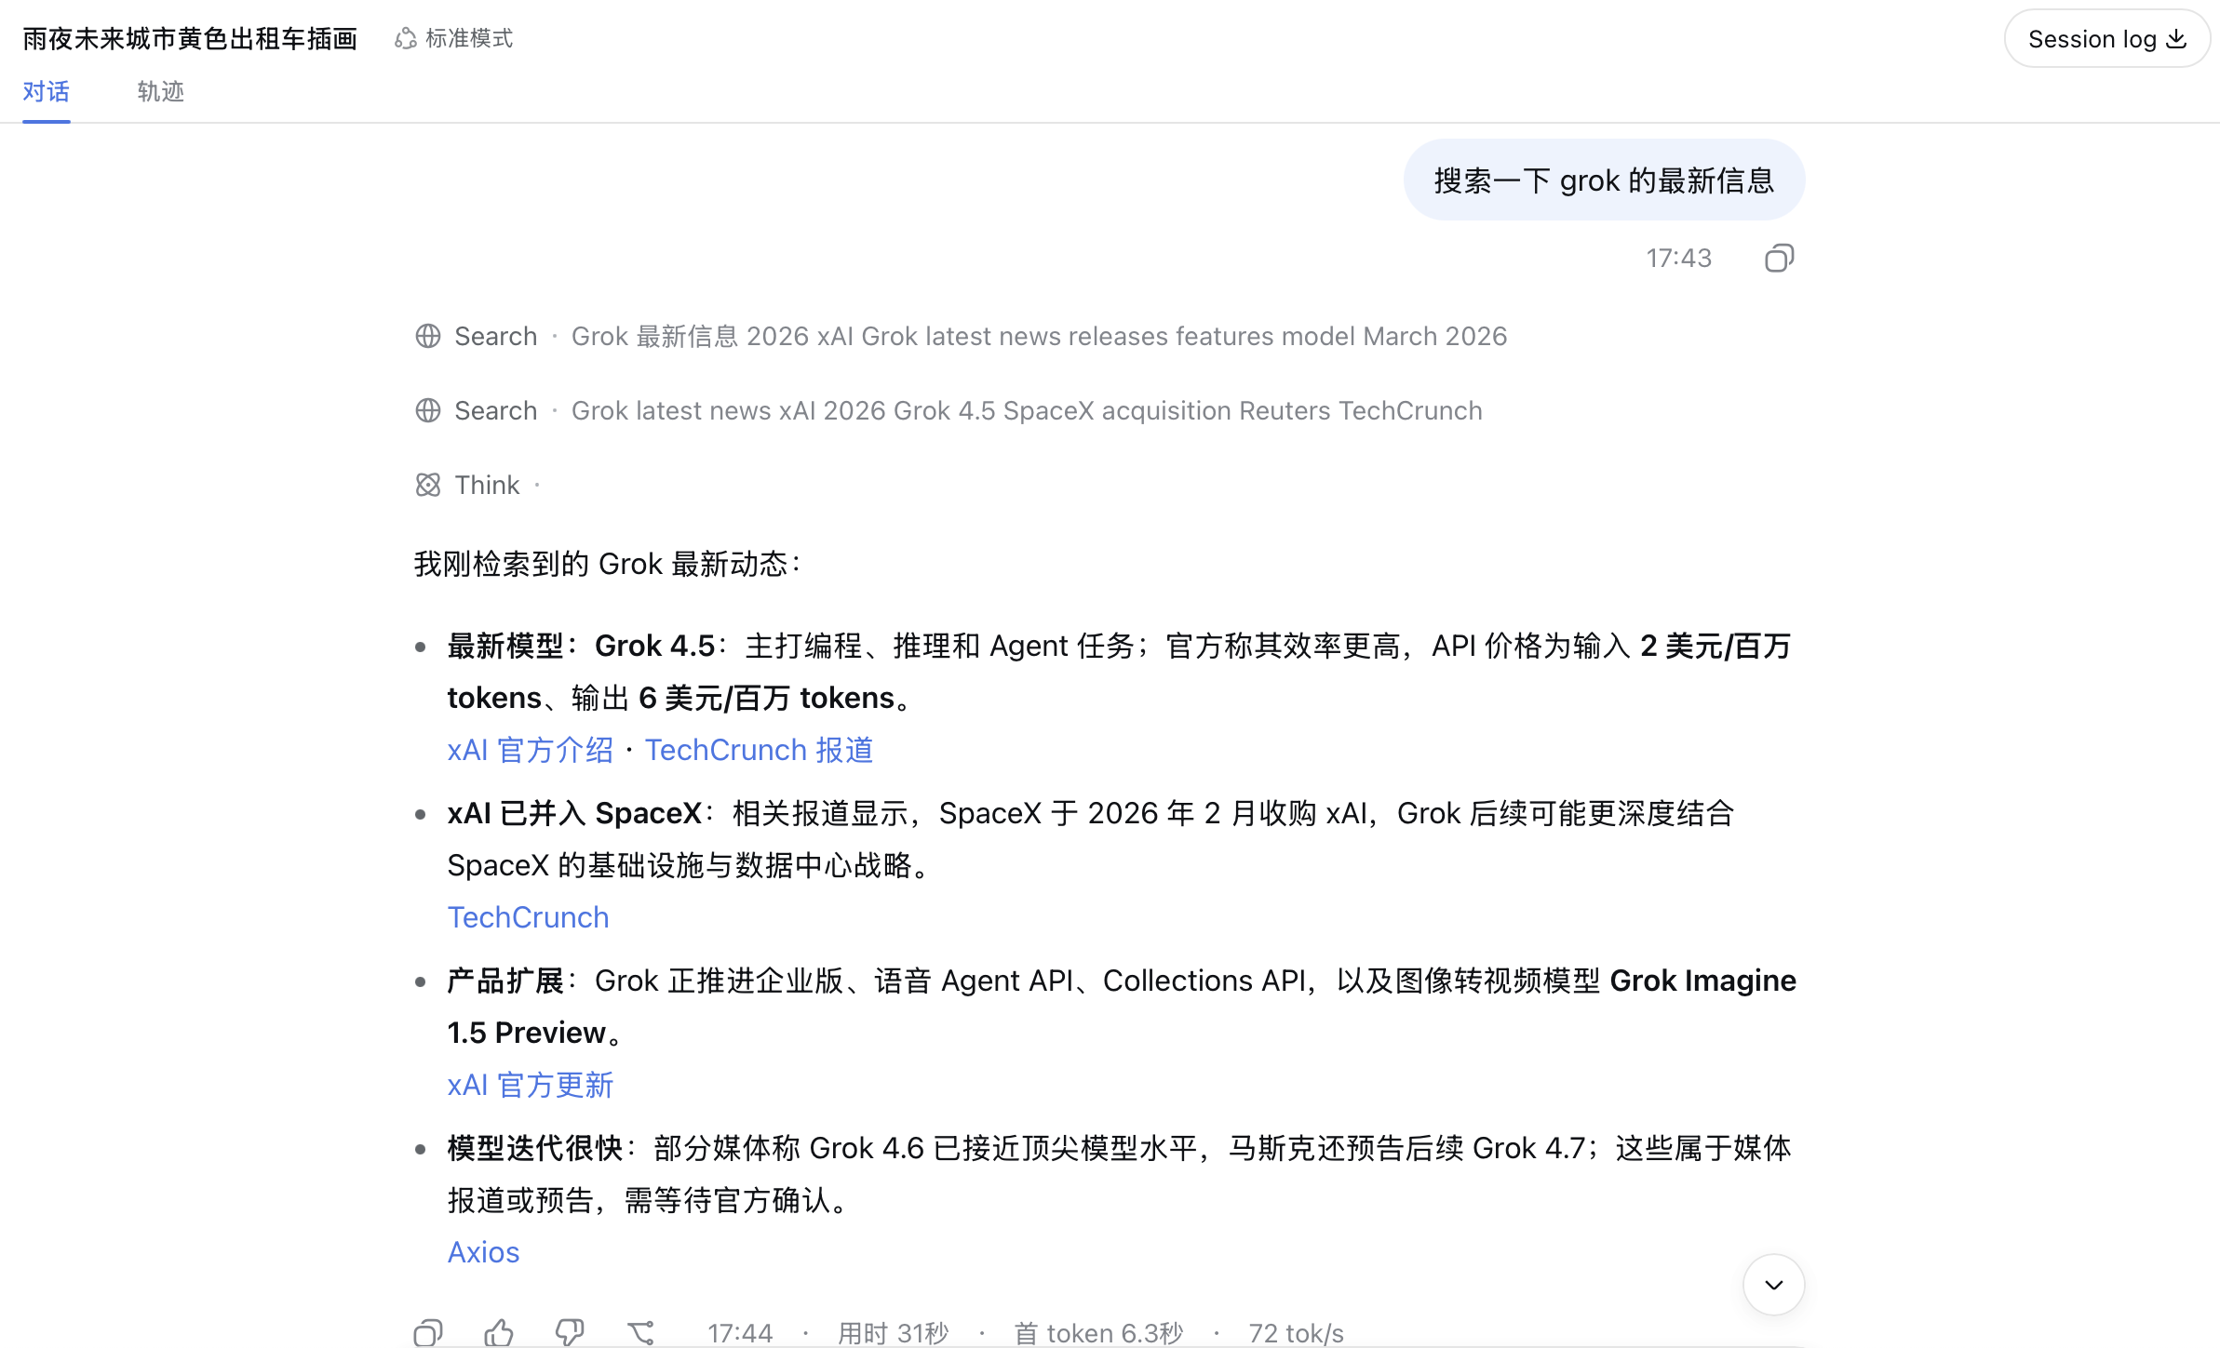The height and width of the screenshot is (1348, 2220).
Task: Click the user message 搜索一下 grok 的最新信息
Action: [1605, 180]
